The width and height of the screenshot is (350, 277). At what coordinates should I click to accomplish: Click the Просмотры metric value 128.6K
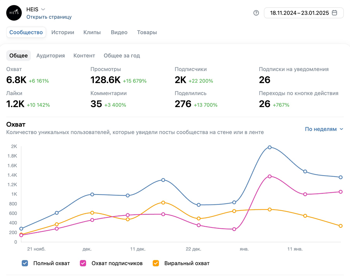106,80
